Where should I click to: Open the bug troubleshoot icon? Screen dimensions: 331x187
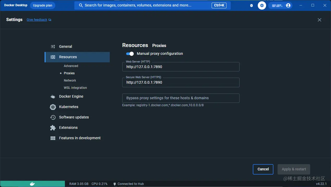[x=252, y=5]
